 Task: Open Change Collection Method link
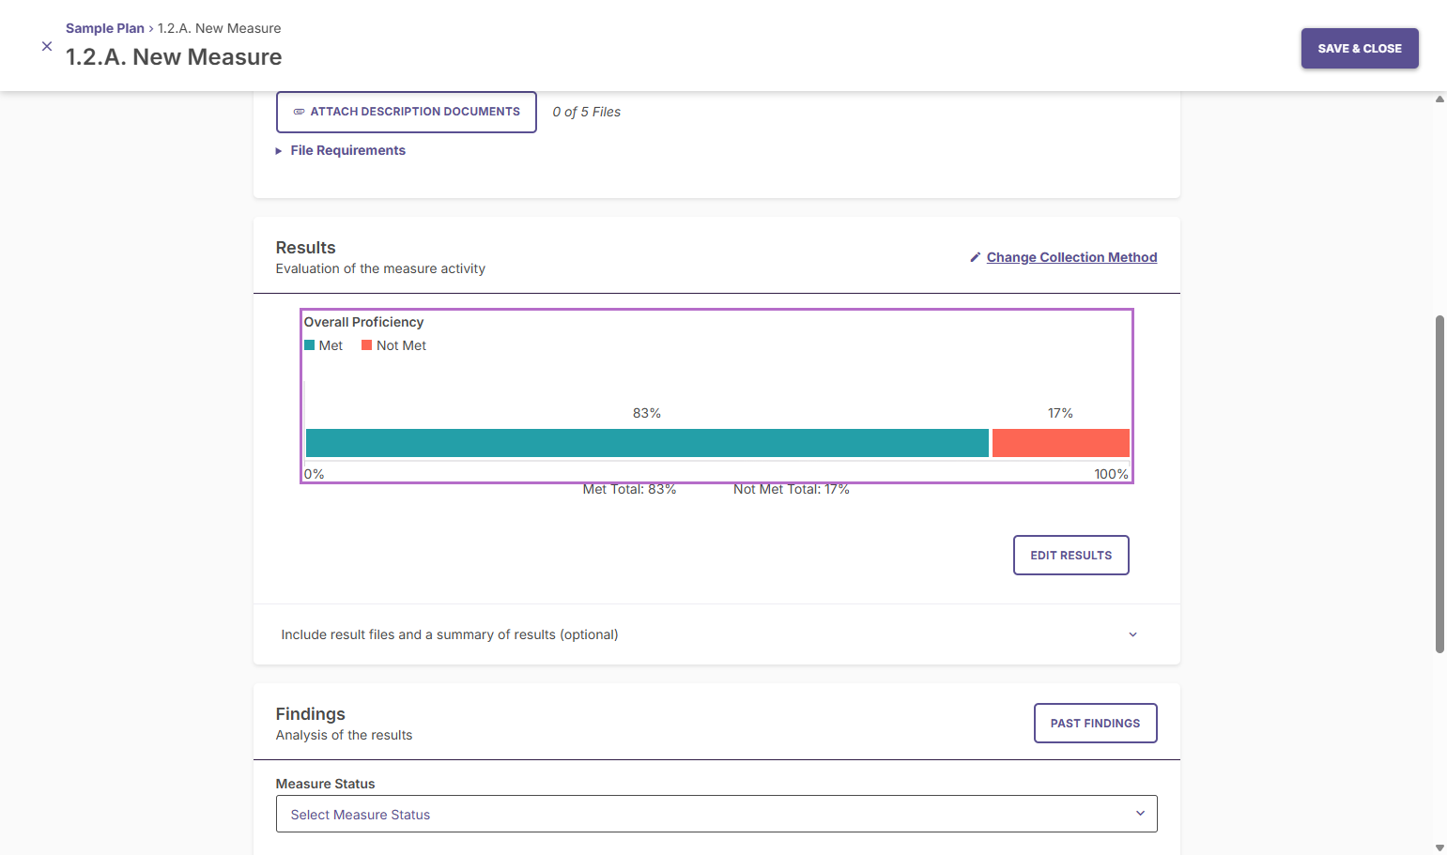click(1071, 257)
